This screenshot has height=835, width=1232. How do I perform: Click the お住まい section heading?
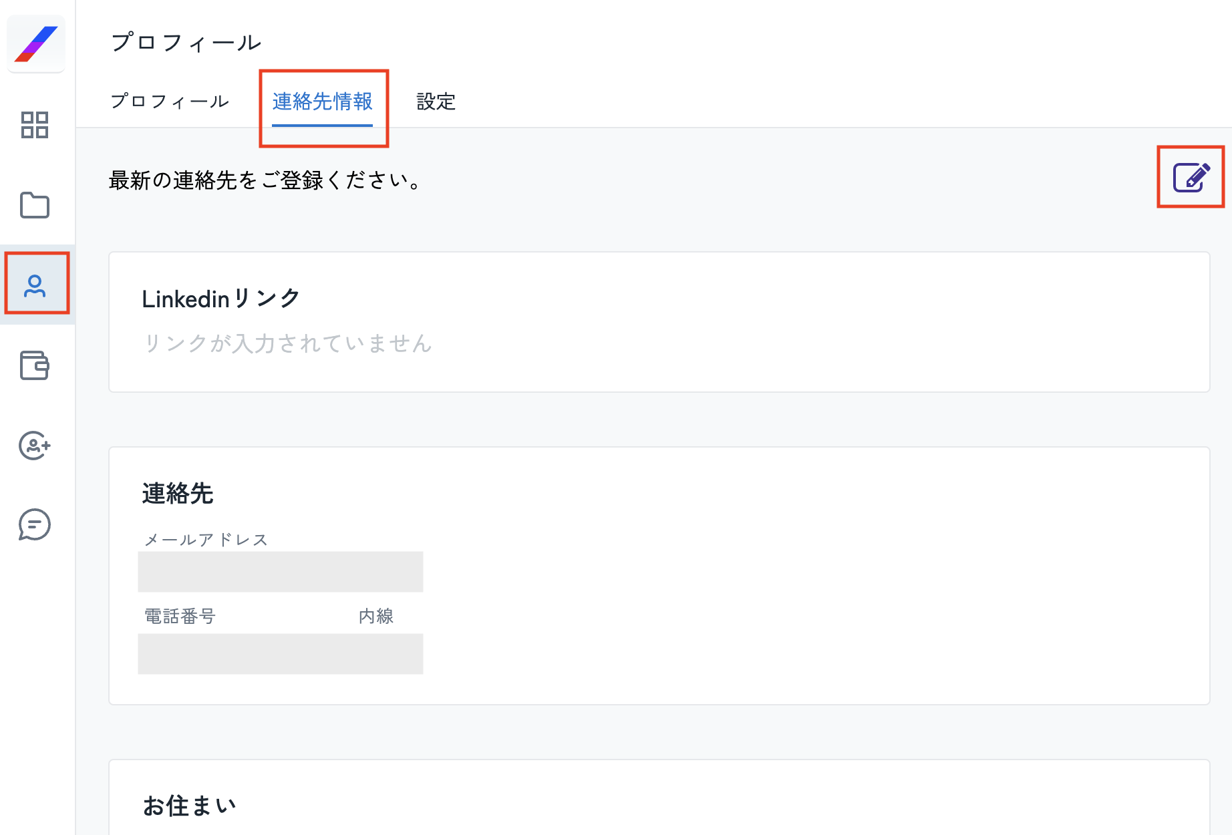pyautogui.click(x=190, y=806)
